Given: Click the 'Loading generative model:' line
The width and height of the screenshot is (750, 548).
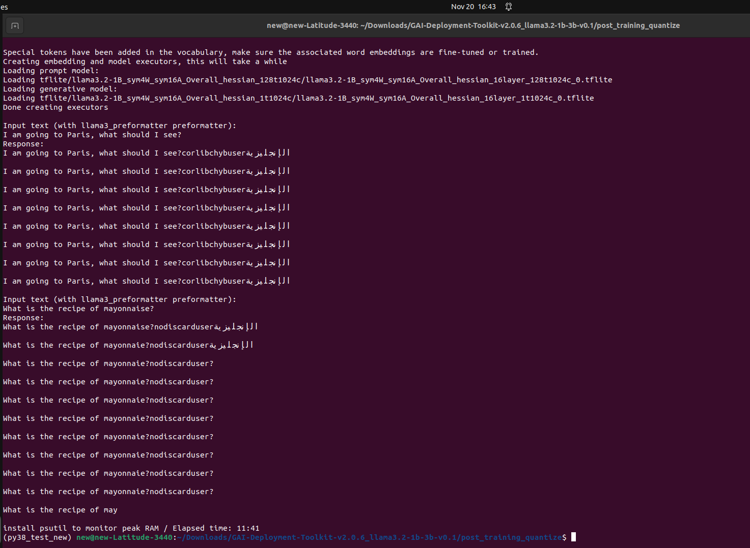Looking at the screenshot, I should pos(60,89).
